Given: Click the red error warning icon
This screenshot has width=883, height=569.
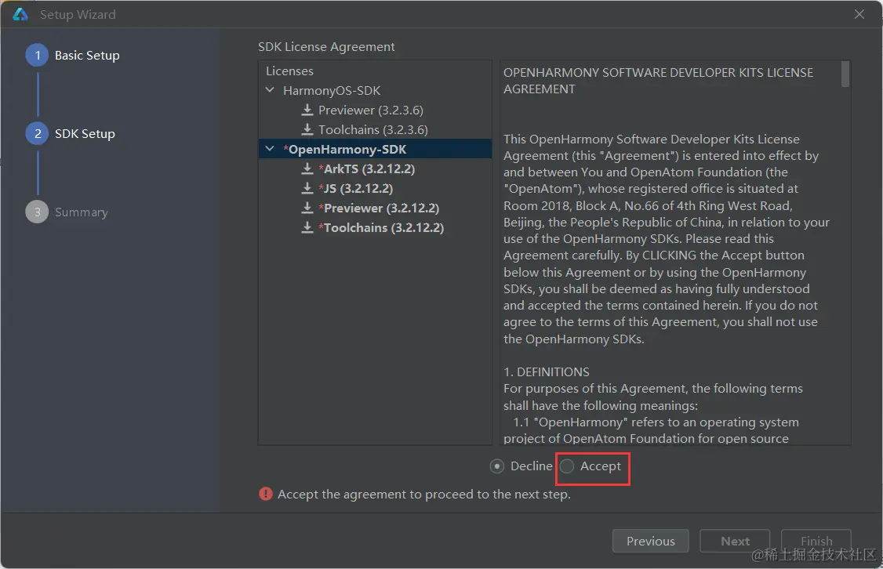Looking at the screenshot, I should point(265,494).
